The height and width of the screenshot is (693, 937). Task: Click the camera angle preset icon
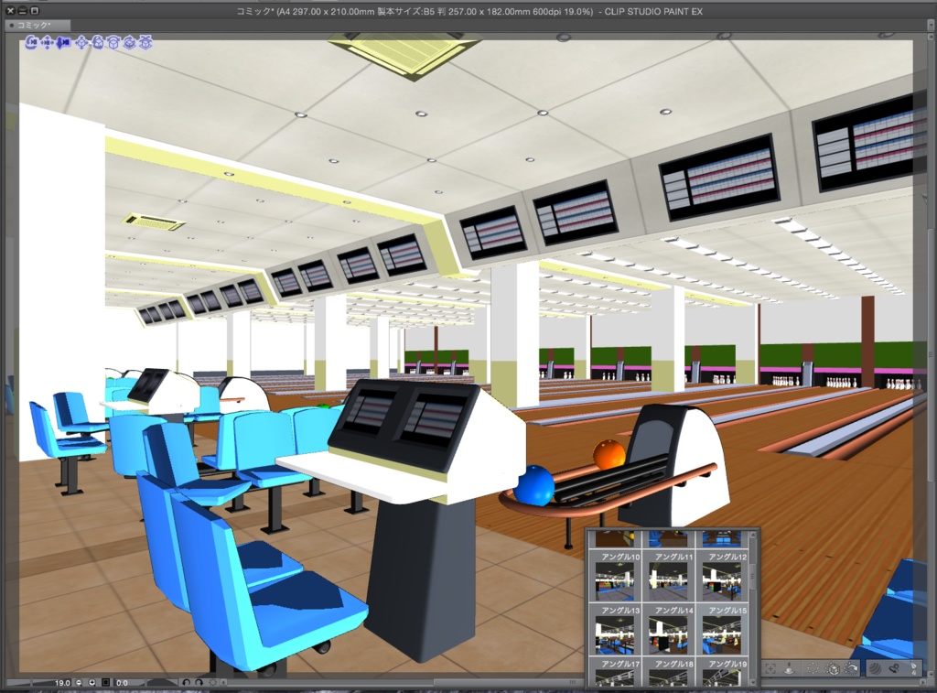click(851, 668)
